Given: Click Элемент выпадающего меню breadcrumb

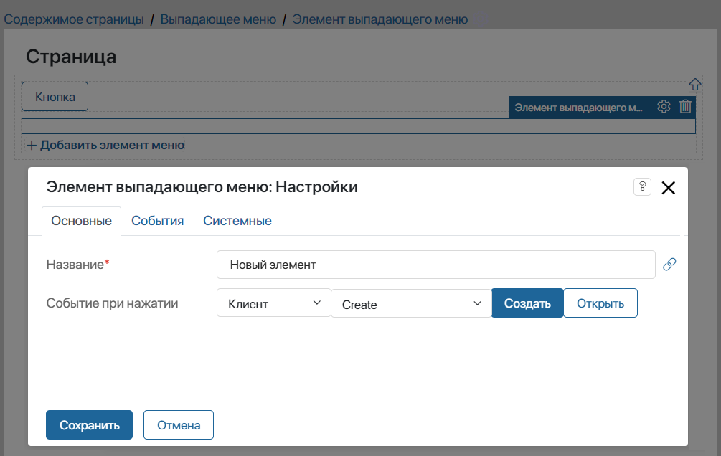Looking at the screenshot, I should pos(380,19).
